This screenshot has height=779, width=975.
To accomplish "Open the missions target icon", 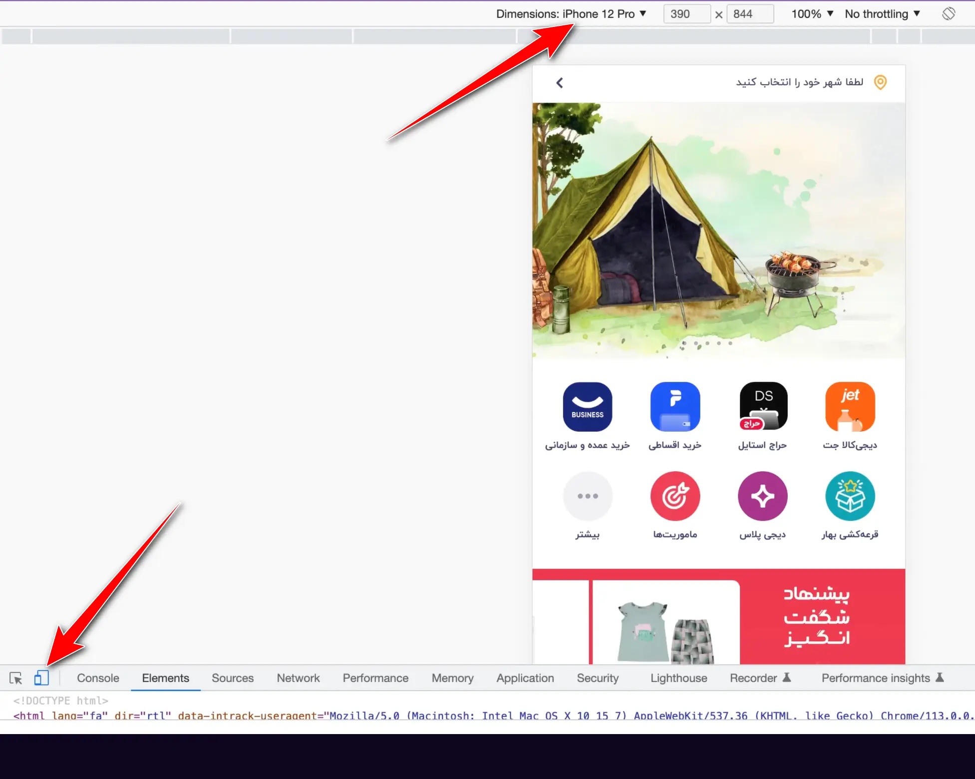I will click(x=675, y=496).
